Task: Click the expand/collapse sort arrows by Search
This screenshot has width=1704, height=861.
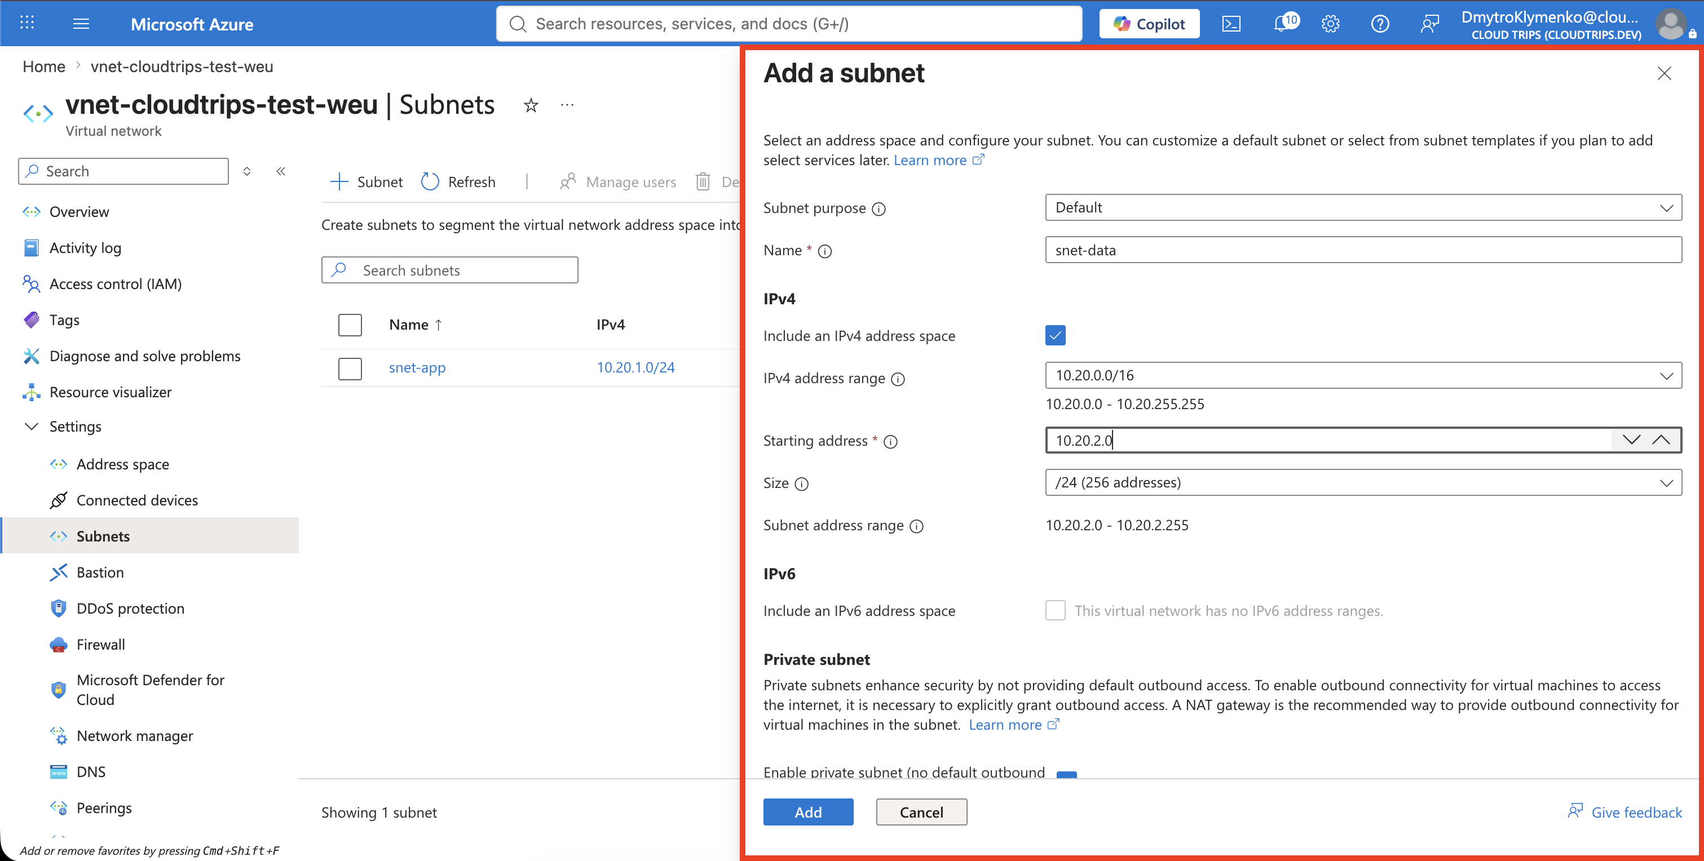Action: click(247, 171)
